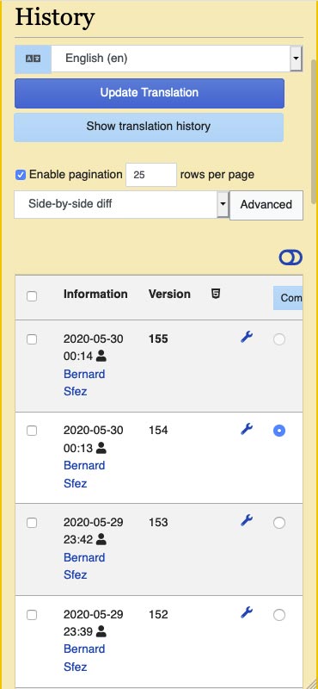Viewport: 318px width, 689px height.
Task: Click user icon beside 00:14 timestamp
Action: click(x=101, y=357)
